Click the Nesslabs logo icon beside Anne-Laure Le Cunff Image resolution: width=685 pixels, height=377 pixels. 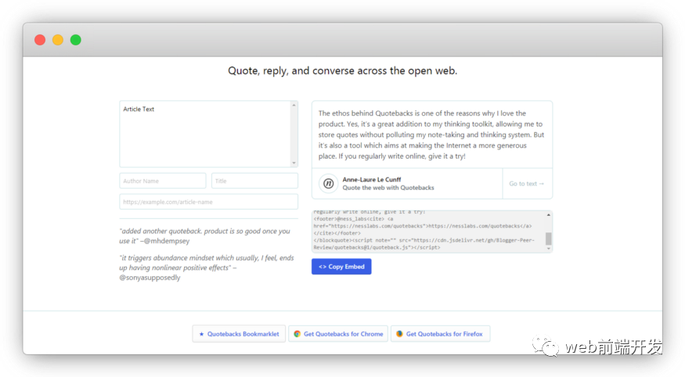(329, 183)
